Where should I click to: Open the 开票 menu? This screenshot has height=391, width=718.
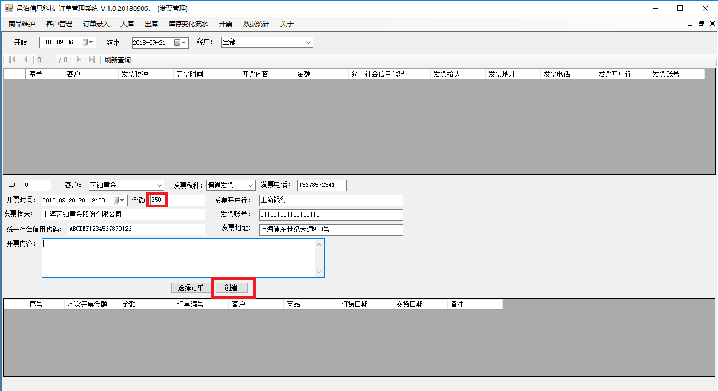coord(226,24)
